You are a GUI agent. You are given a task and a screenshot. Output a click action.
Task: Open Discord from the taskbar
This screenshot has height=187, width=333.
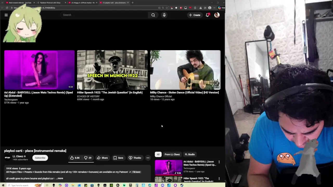coord(163,185)
